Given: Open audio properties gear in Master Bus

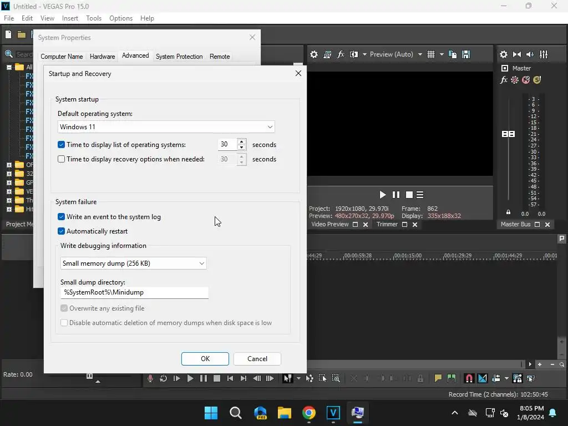Looking at the screenshot, I should click(x=504, y=54).
